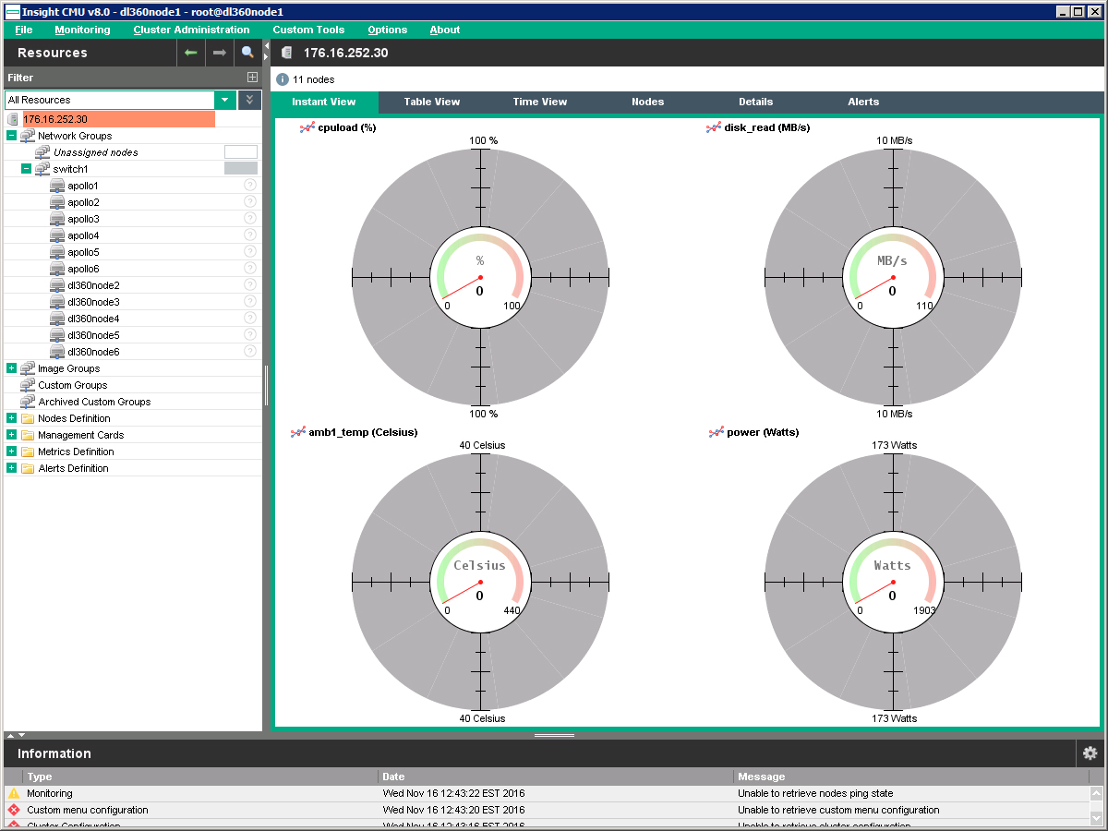Viewport: 1108px width, 831px height.
Task: Expand the Alerts Definition folder
Action: [x=12, y=468]
